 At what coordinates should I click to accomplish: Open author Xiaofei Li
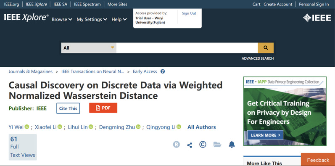(46, 127)
